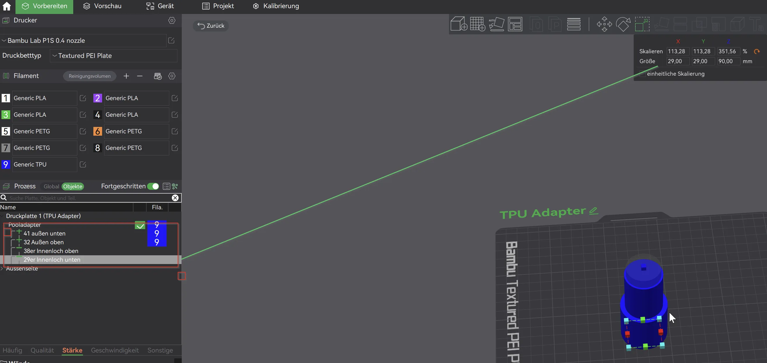Select the Move tool
Image resolution: width=767 pixels, height=363 pixels.
(x=604, y=24)
